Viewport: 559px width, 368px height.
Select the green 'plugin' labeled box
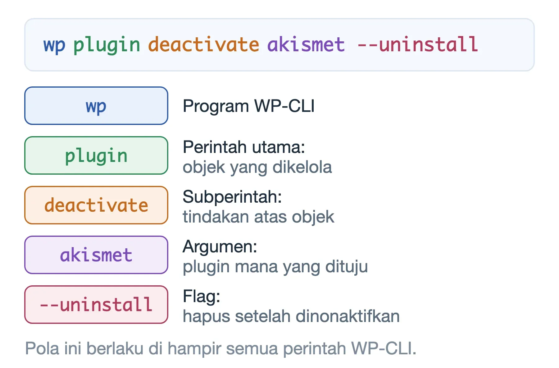click(x=96, y=155)
